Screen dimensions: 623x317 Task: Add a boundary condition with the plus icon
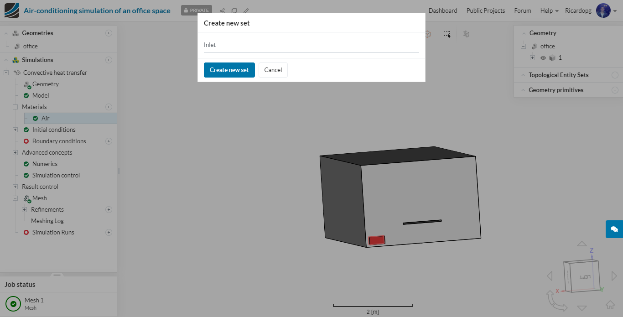point(109,141)
